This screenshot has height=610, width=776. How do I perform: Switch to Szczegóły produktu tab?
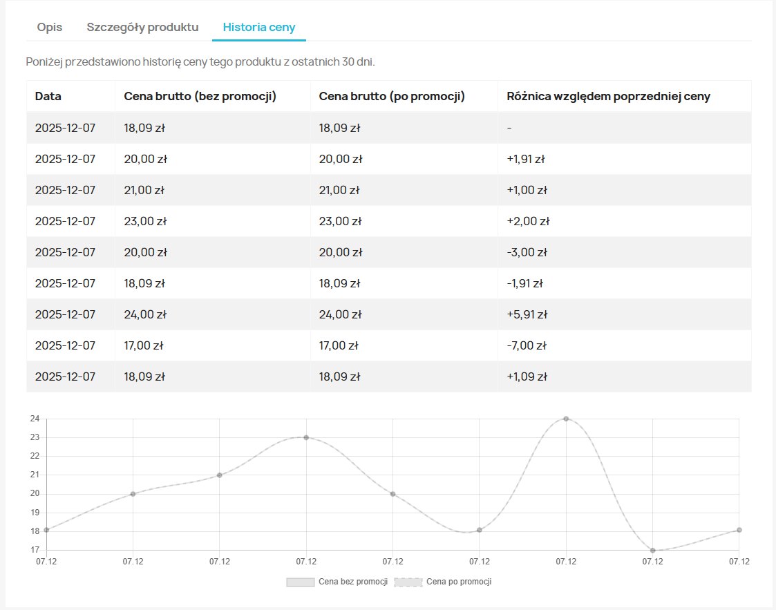[142, 28]
